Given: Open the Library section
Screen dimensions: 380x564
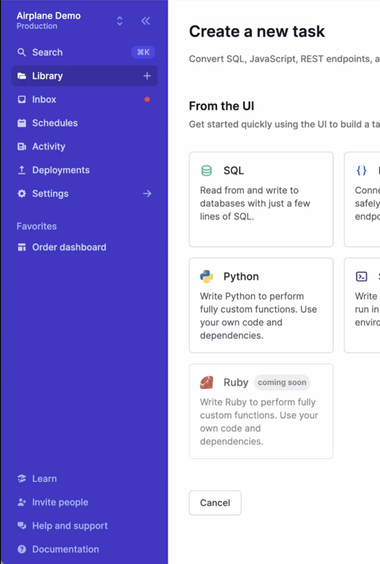Looking at the screenshot, I should pyautogui.click(x=47, y=76).
